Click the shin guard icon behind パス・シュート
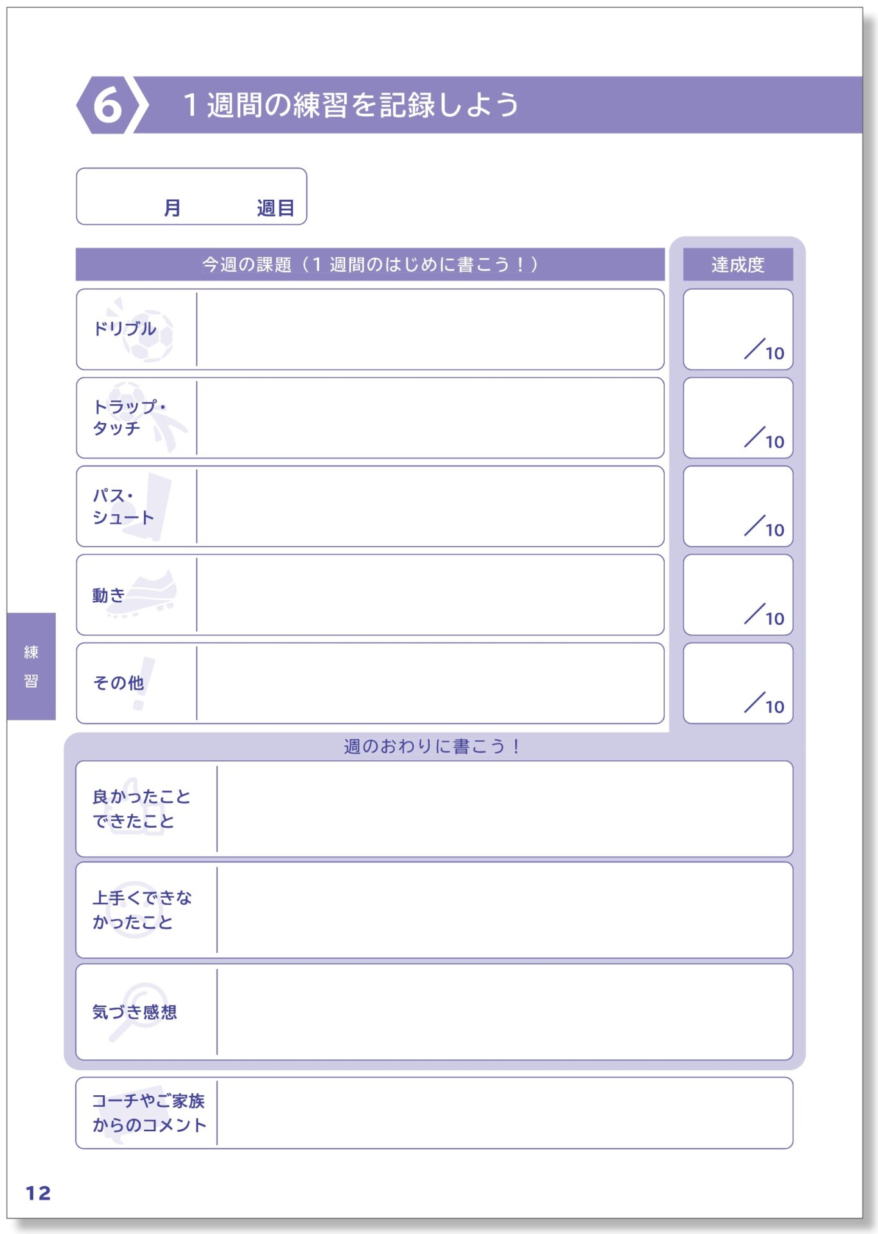The width and height of the screenshot is (878, 1234). click(x=155, y=506)
